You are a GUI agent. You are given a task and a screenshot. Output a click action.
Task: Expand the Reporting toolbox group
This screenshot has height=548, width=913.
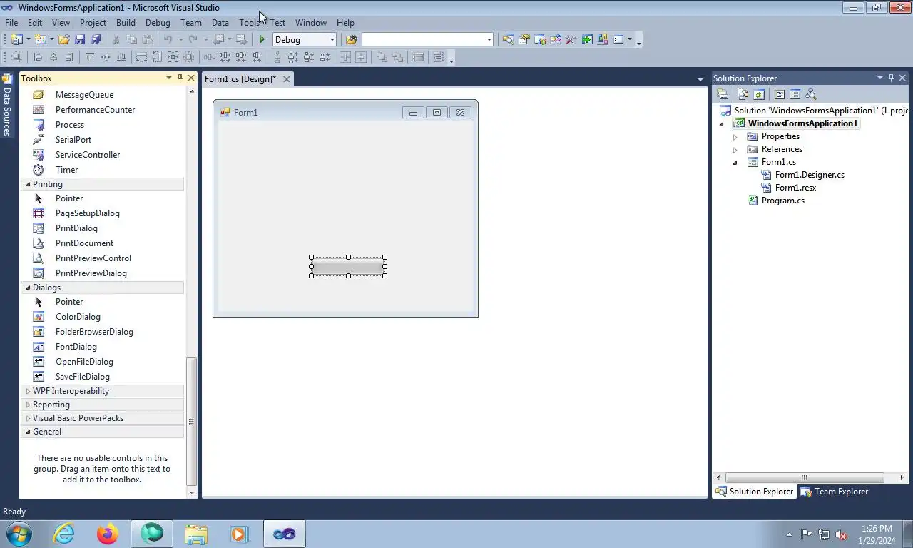(28, 405)
